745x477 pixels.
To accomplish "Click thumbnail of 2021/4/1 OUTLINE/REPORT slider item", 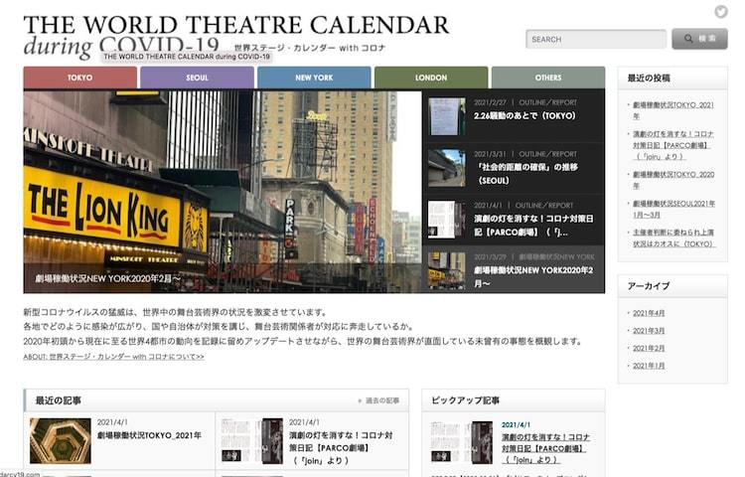I will [447, 219].
